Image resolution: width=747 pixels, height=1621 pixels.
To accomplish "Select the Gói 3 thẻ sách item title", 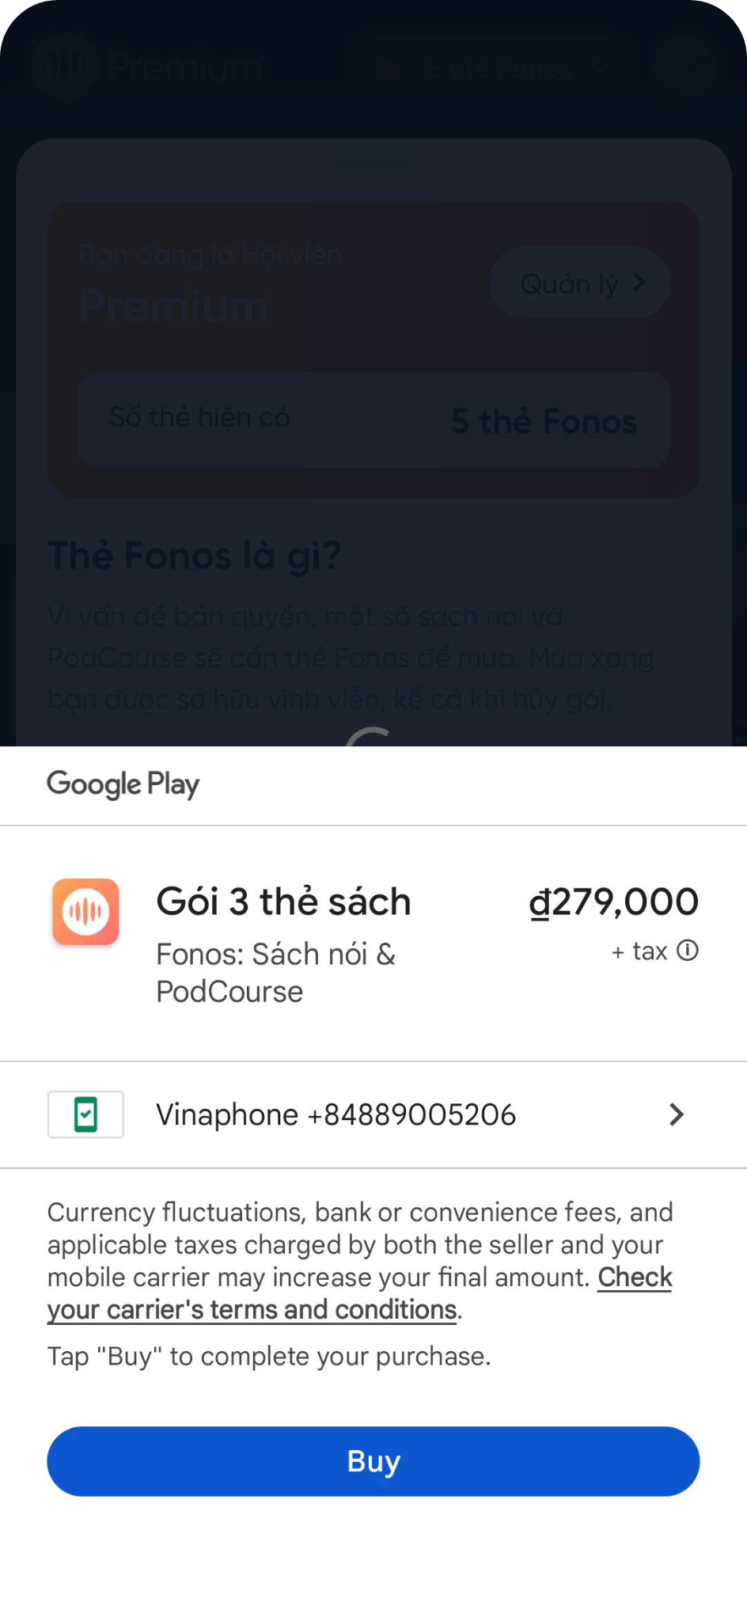I will pyautogui.click(x=284, y=902).
